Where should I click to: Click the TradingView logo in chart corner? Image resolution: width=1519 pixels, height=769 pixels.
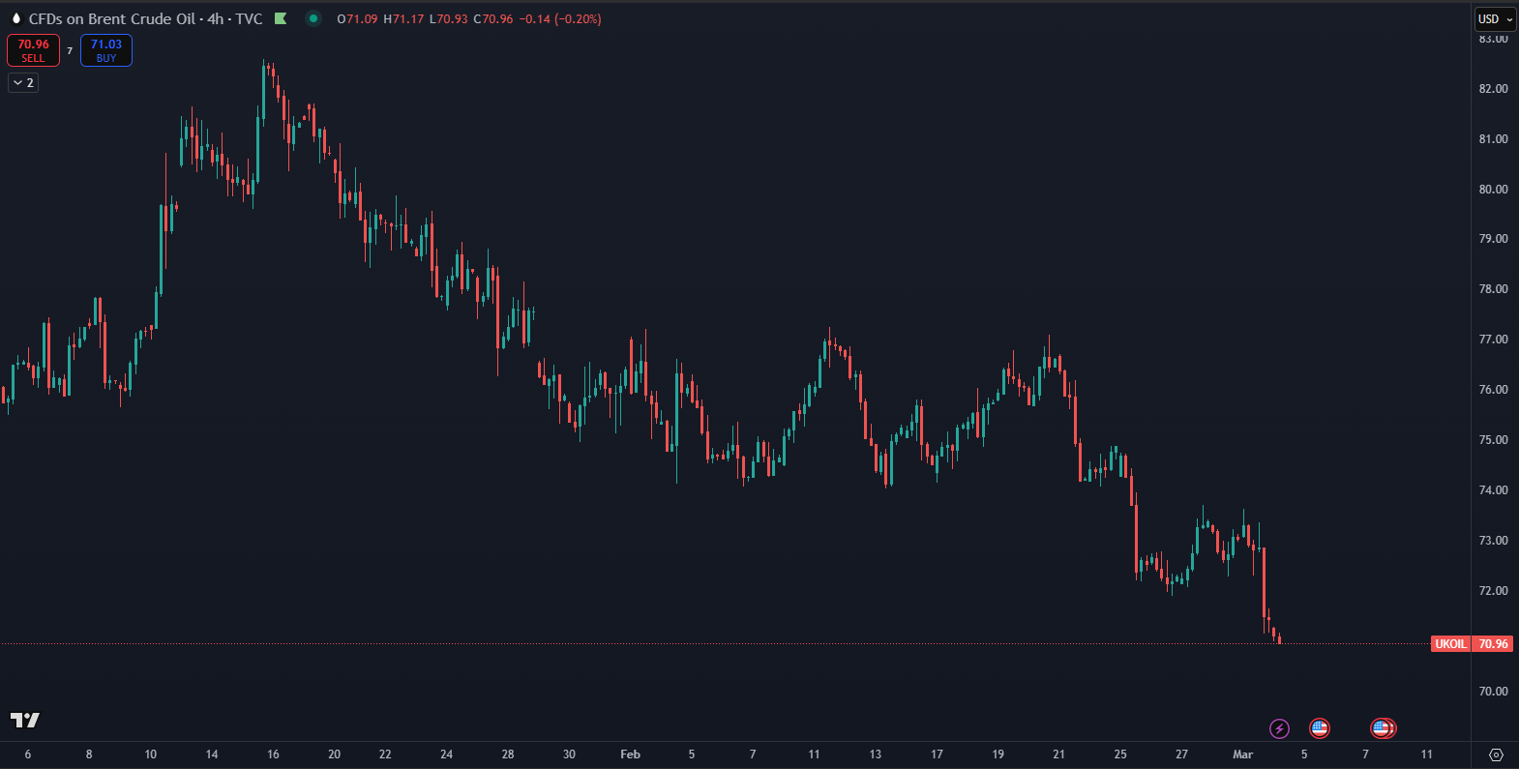click(25, 720)
